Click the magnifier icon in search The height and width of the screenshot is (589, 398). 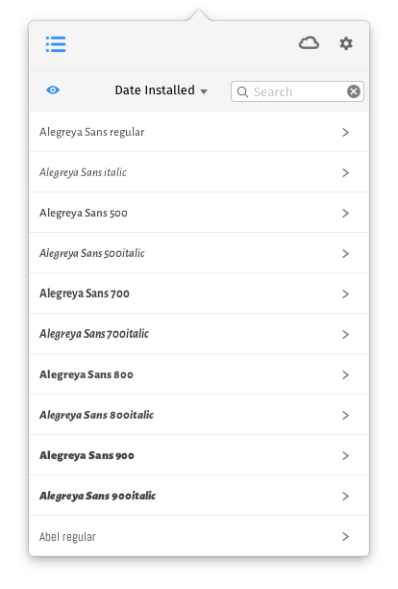[242, 92]
